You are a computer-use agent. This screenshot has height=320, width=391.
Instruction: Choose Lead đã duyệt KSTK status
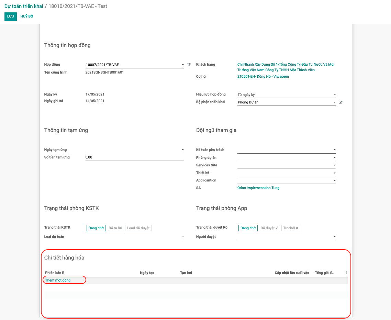(x=138, y=228)
